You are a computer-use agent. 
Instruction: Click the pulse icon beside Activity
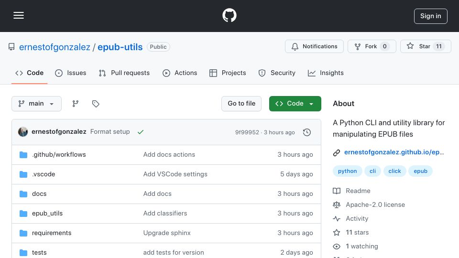(x=337, y=219)
